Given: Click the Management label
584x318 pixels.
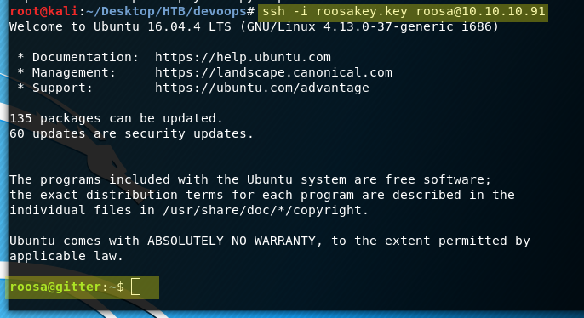Looking at the screenshot, I should 74,72.
